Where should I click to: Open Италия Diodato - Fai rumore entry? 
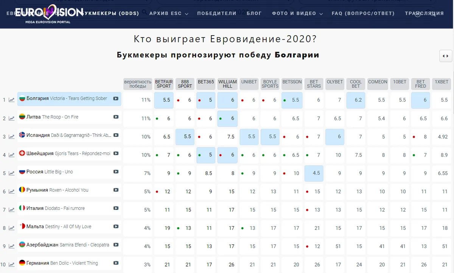(69, 209)
